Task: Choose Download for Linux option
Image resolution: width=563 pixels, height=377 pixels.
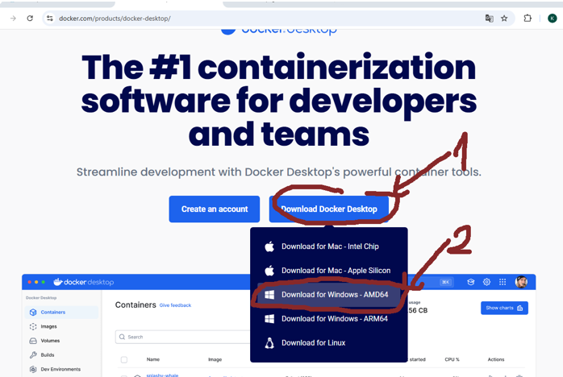Action: 313,343
